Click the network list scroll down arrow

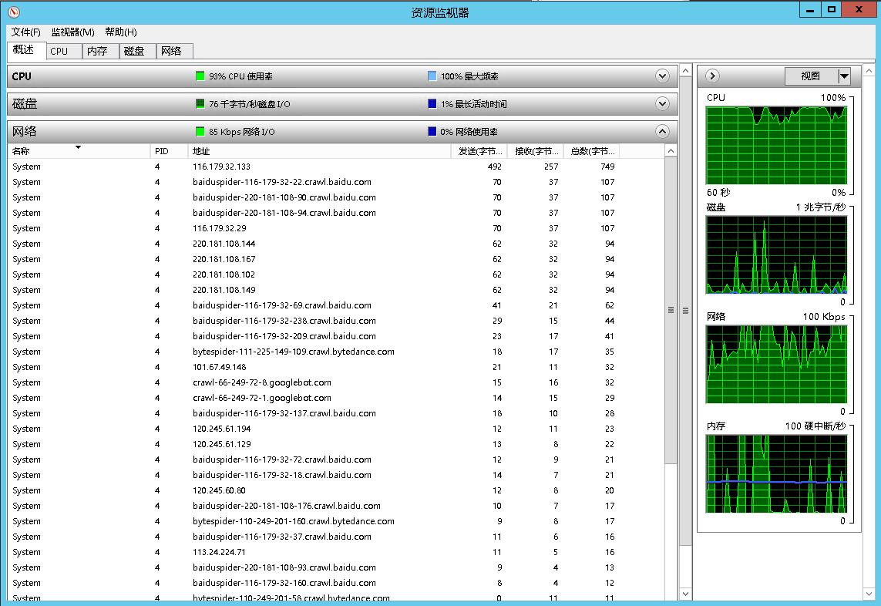pyautogui.click(x=684, y=594)
